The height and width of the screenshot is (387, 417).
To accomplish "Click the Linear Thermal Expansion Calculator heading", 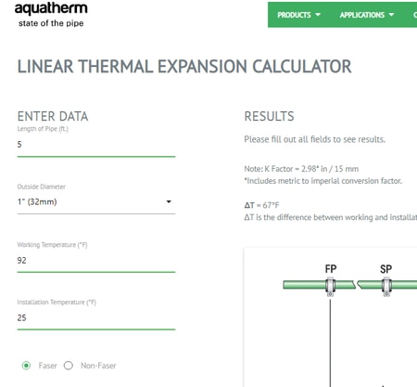I will pos(184,67).
